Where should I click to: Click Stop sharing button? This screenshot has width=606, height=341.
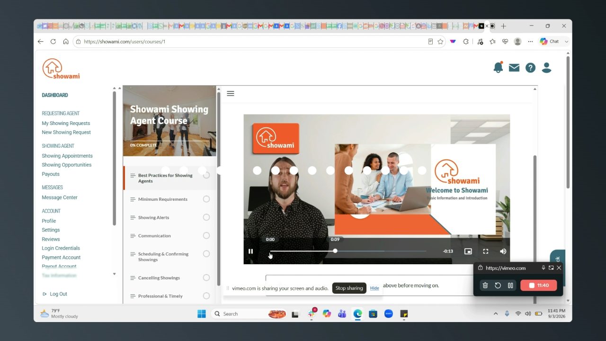349,288
